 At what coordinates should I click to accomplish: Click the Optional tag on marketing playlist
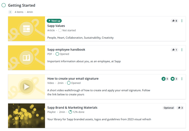(x=169, y=108)
